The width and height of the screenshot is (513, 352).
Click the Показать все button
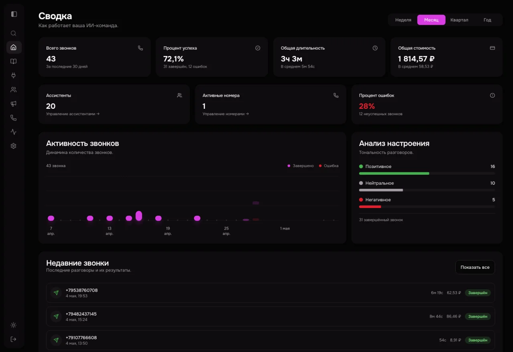click(x=475, y=267)
